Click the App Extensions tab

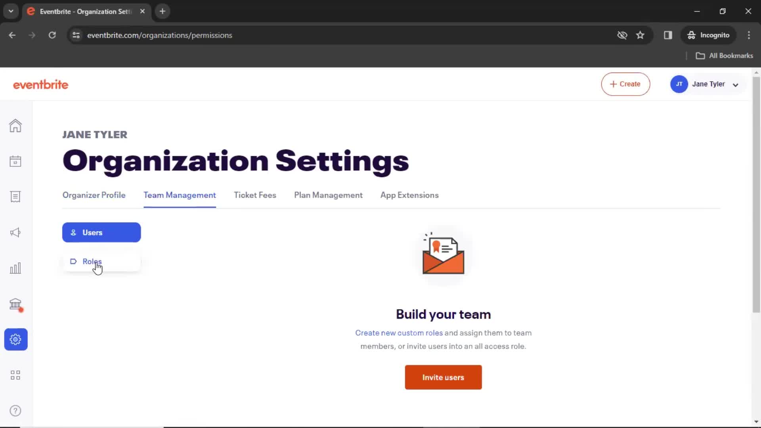(410, 195)
